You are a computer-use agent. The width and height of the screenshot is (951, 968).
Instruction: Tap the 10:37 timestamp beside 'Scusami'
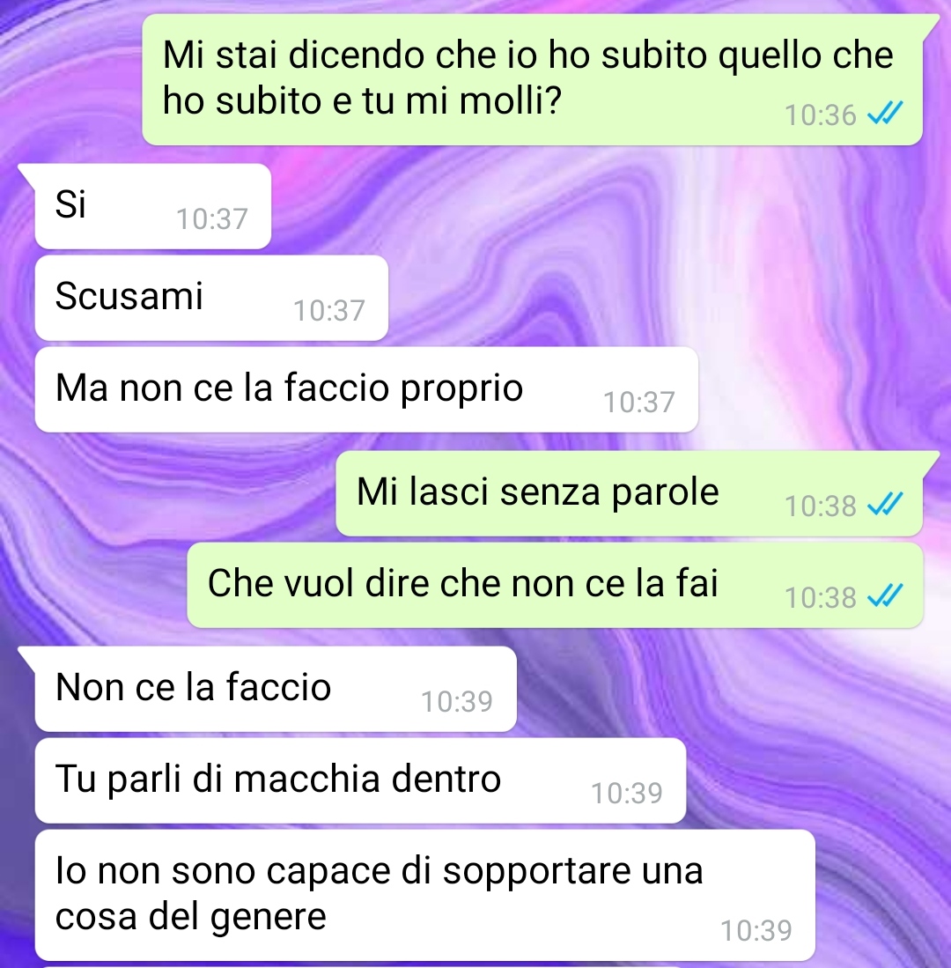[x=329, y=311]
